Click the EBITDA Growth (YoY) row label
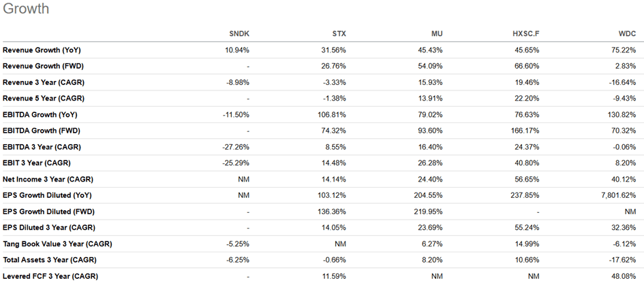Screen dimensions: 644x285 (41, 115)
